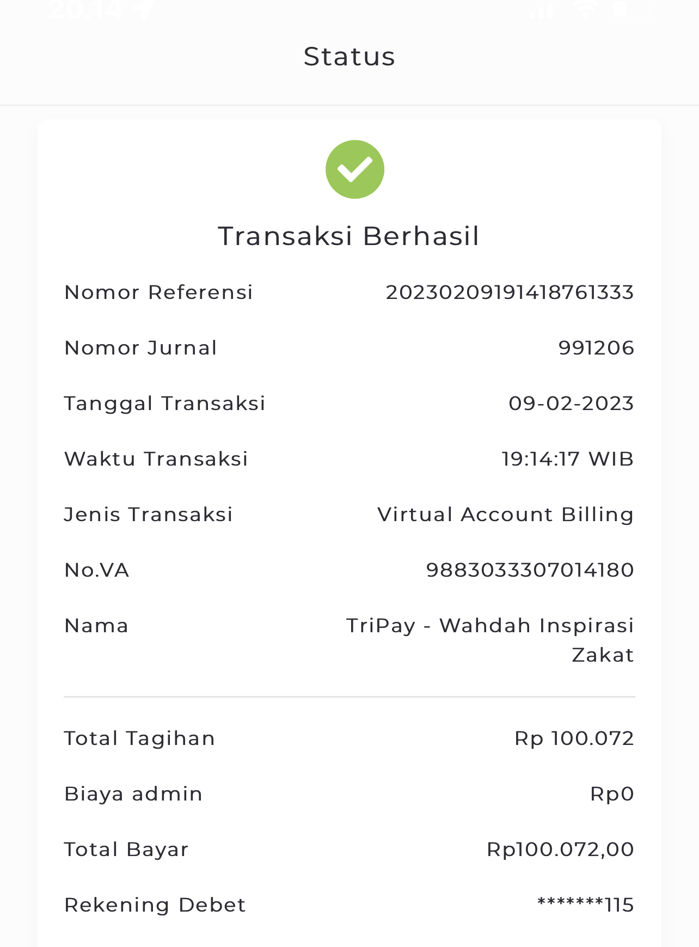Image resolution: width=699 pixels, height=947 pixels.
Task: Tap the Virtual Account Billing value
Action: (x=506, y=515)
